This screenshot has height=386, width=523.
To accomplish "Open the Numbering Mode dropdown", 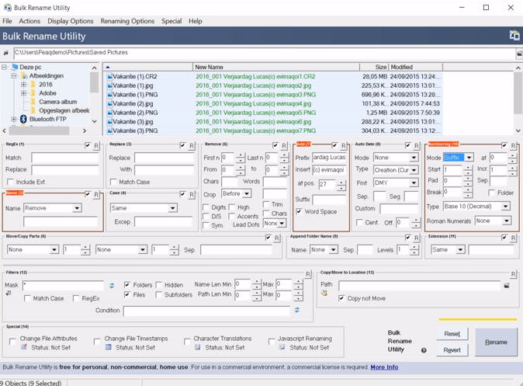I will coord(469,158).
